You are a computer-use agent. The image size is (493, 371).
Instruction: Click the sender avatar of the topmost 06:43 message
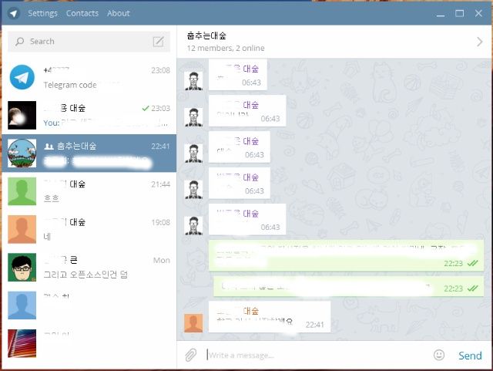tap(193, 81)
